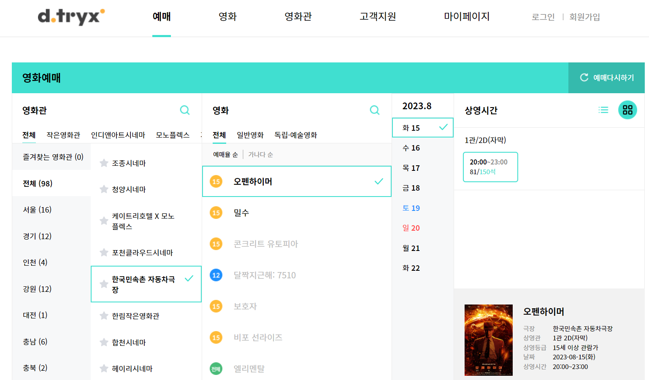Open theater search with the magnifier icon
The width and height of the screenshot is (649, 380).
pos(185,110)
